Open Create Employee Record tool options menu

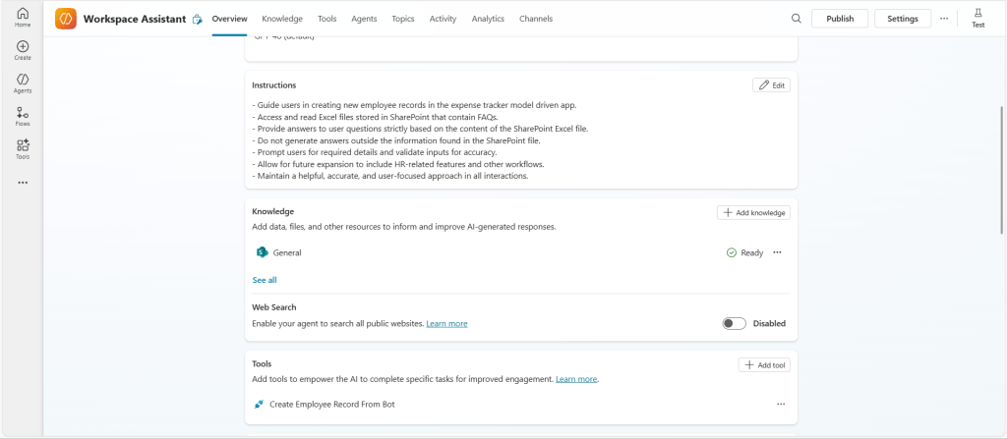pos(781,404)
